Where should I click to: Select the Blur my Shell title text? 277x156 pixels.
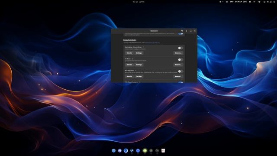click(x=129, y=70)
